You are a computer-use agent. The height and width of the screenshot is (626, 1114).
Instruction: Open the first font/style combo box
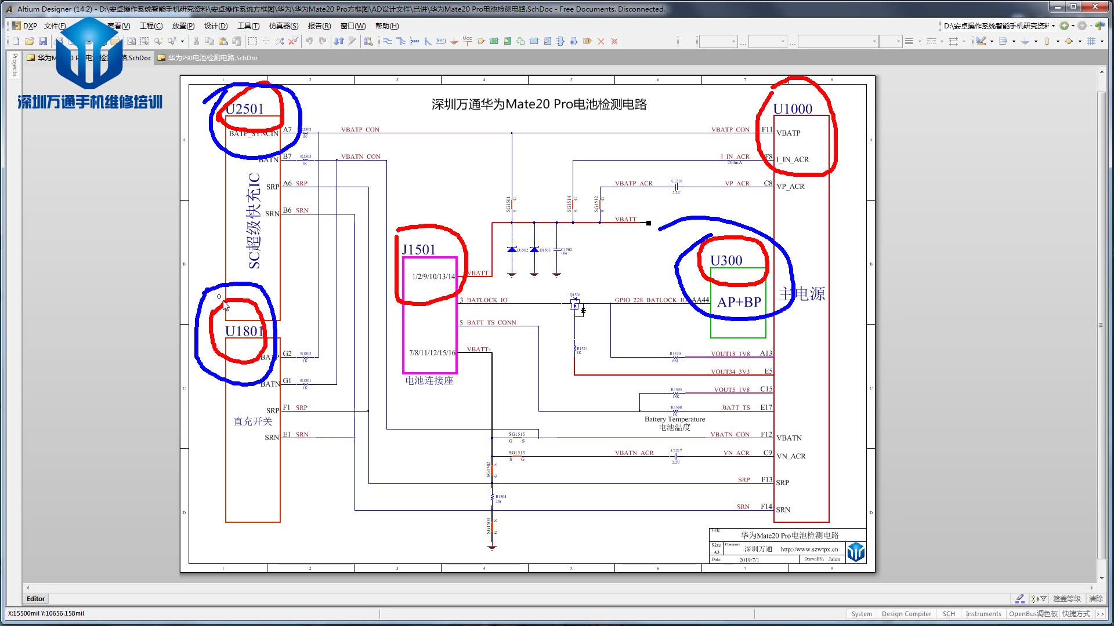tap(718, 41)
